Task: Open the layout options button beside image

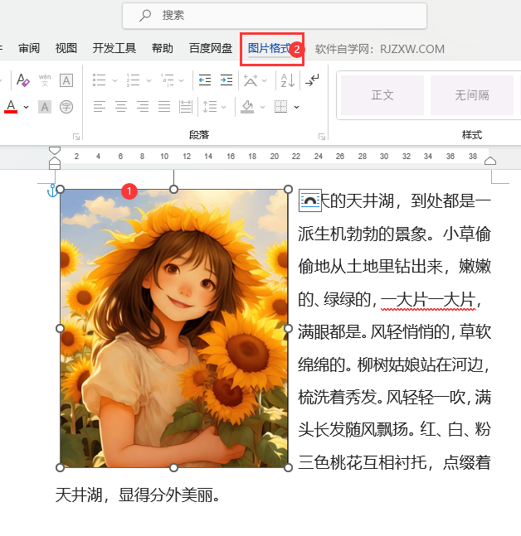Action: pos(309,200)
